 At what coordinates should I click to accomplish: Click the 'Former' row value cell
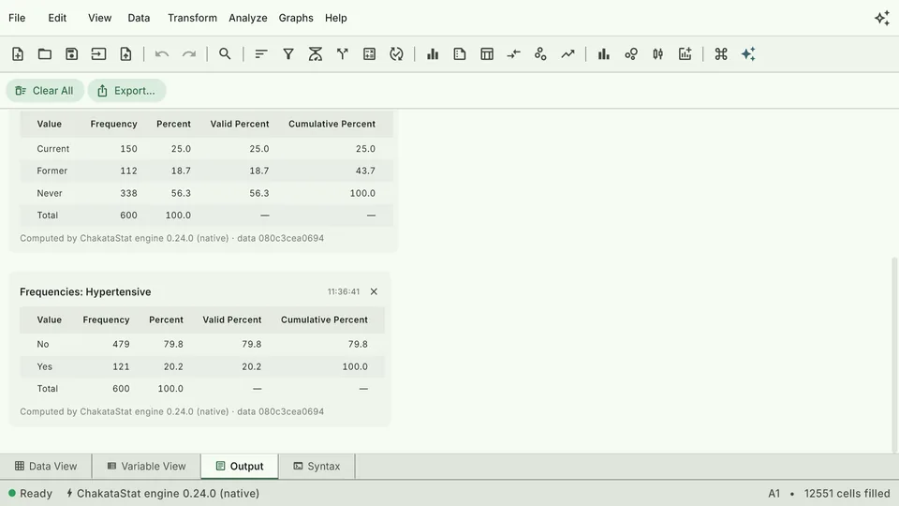(52, 171)
